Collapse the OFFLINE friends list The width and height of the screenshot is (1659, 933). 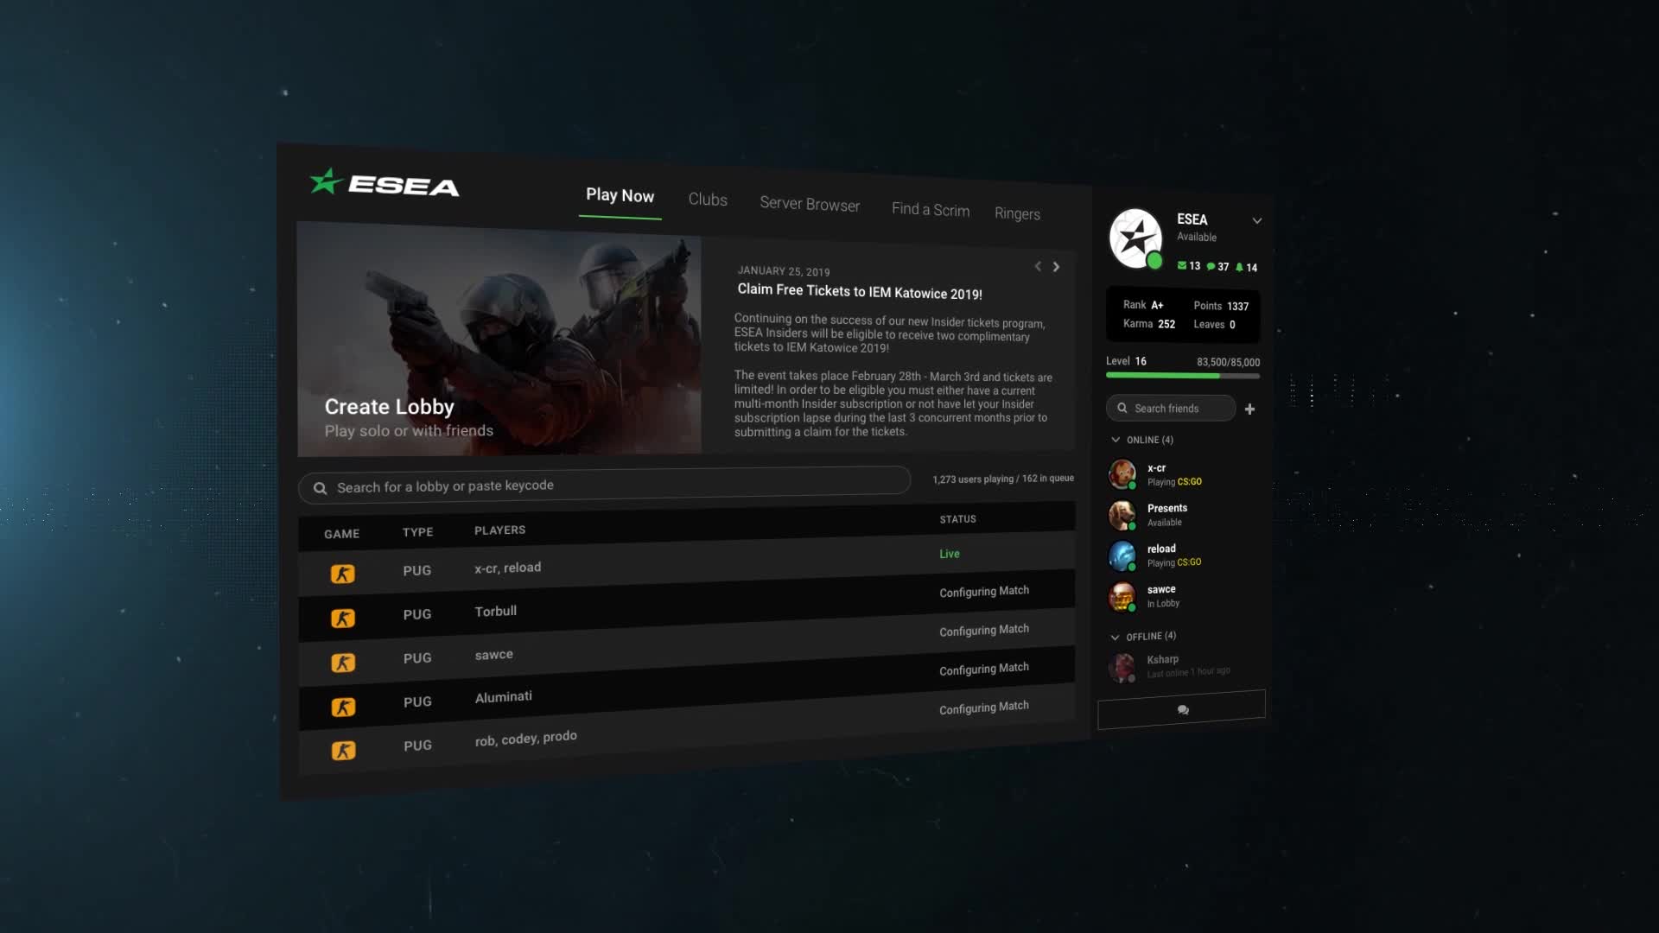pyautogui.click(x=1115, y=637)
